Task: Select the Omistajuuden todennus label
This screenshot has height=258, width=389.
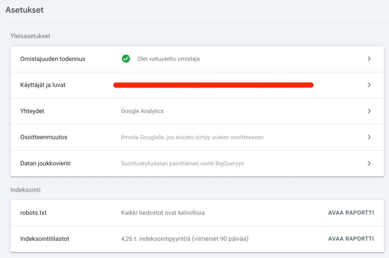Action: [52, 59]
